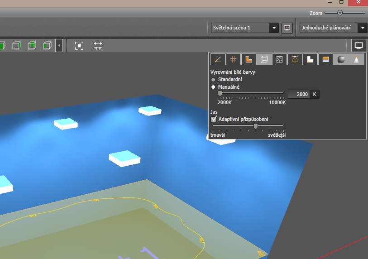Screen dimensions: 368x259
Task: Toggle the light cone icon
Action: point(357,59)
